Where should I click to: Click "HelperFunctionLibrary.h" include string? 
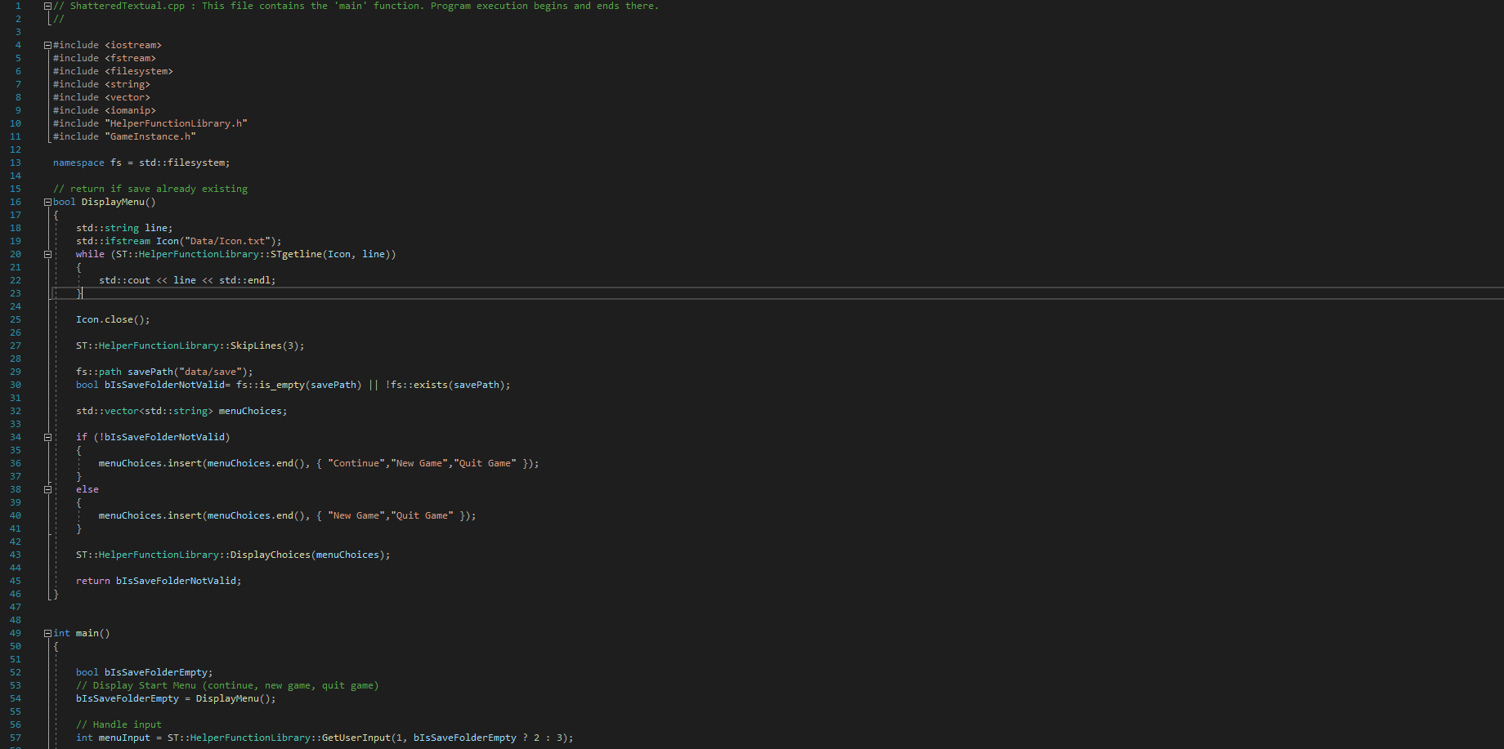(176, 123)
